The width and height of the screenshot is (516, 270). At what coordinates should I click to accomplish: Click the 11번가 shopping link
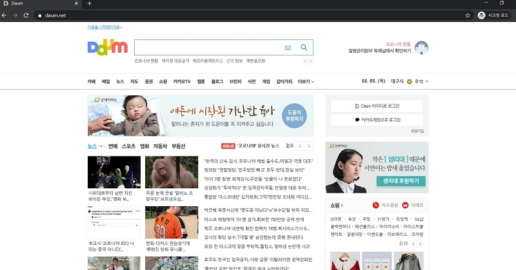pyautogui.click(x=383, y=219)
